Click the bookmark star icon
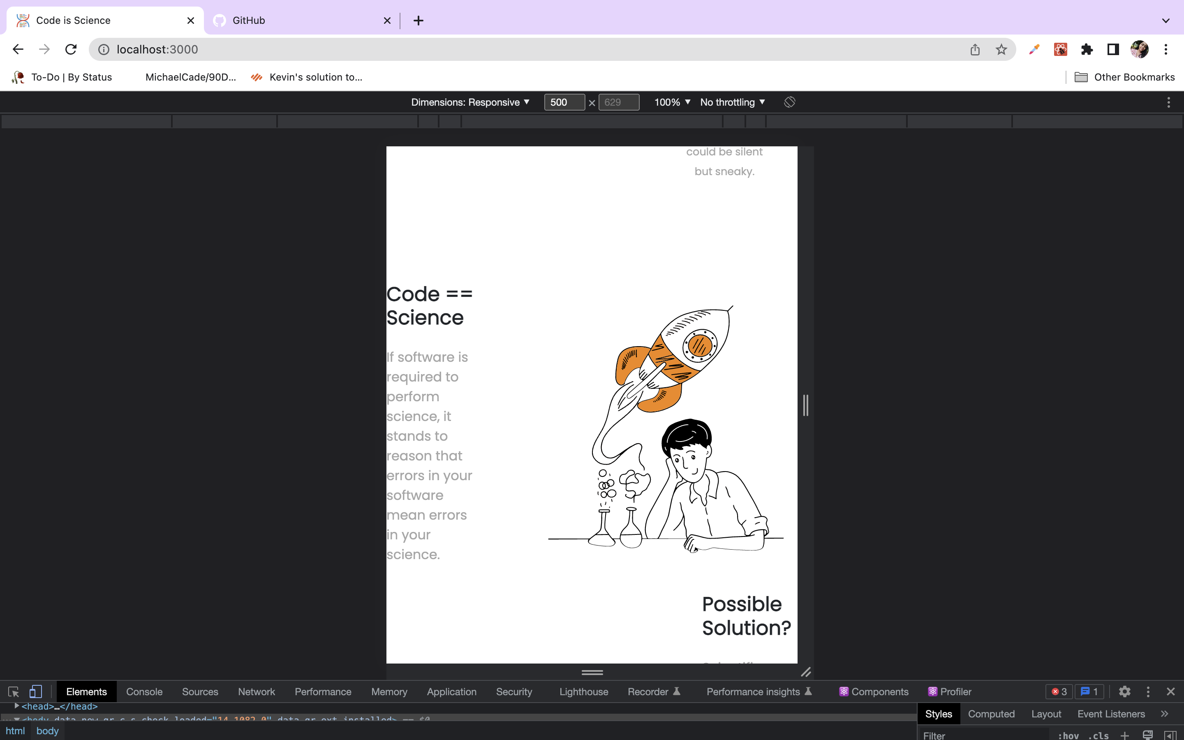The width and height of the screenshot is (1184, 740). (1001, 49)
